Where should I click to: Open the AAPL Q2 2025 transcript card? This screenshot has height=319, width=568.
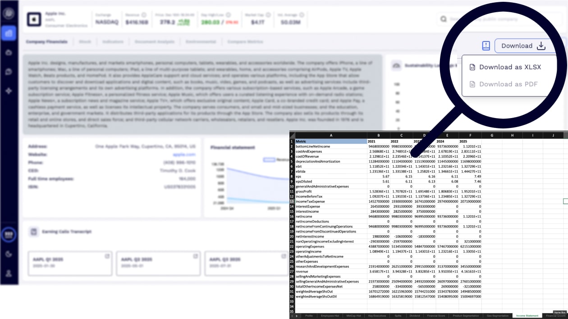[x=158, y=263]
